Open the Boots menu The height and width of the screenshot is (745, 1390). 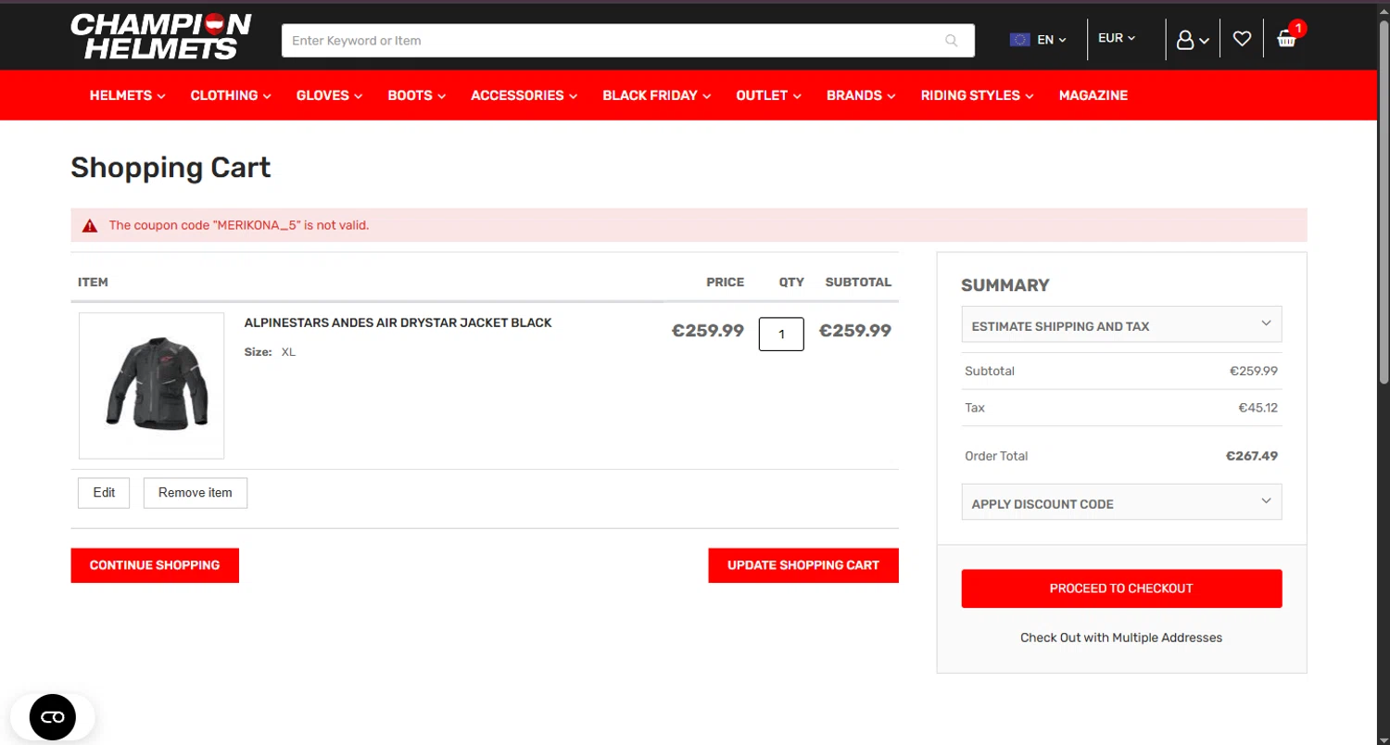click(x=416, y=95)
